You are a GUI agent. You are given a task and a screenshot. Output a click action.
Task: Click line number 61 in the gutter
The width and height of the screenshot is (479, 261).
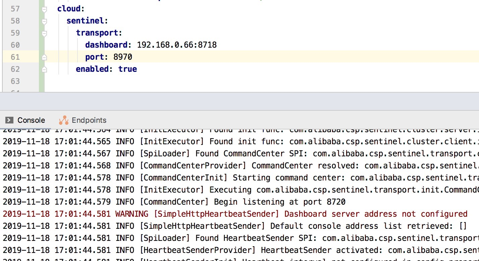coord(15,57)
